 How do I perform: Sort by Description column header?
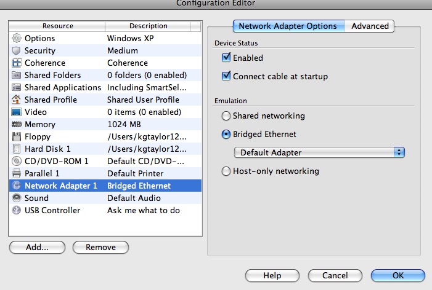(148, 26)
